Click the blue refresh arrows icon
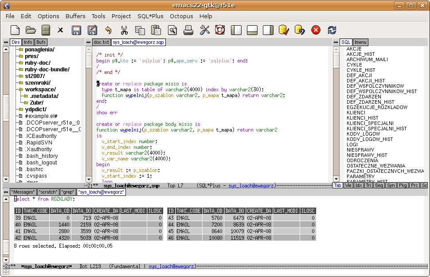 [x=332, y=30]
